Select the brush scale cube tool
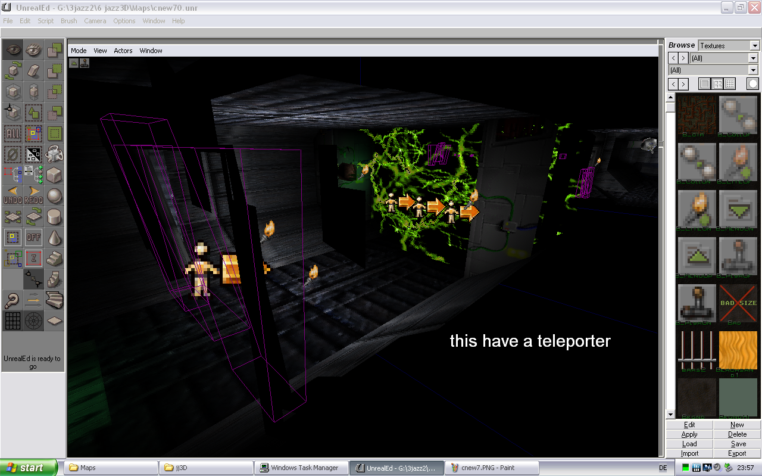Screen dimensions: 762x476 click(x=13, y=92)
